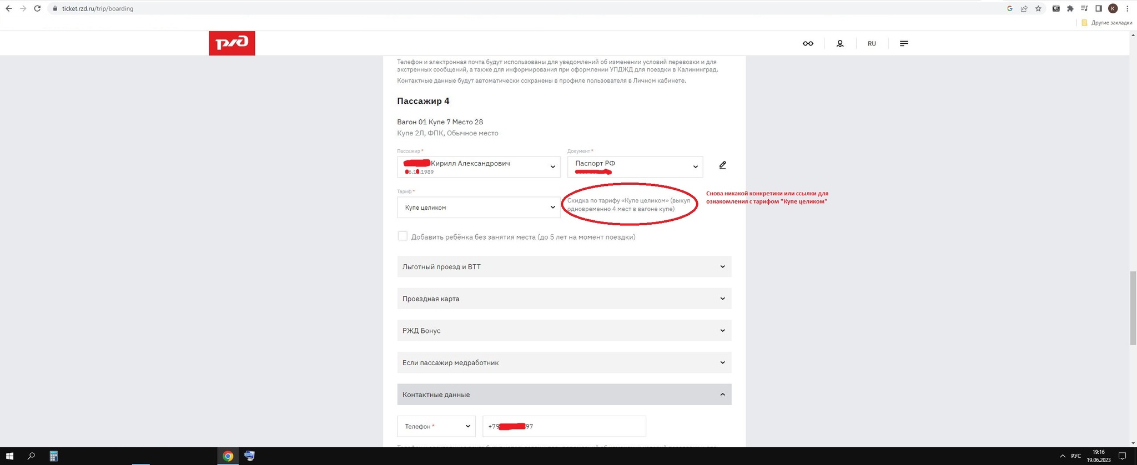This screenshot has width=1137, height=465.
Task: Open the site hamburger menu
Action: [904, 43]
